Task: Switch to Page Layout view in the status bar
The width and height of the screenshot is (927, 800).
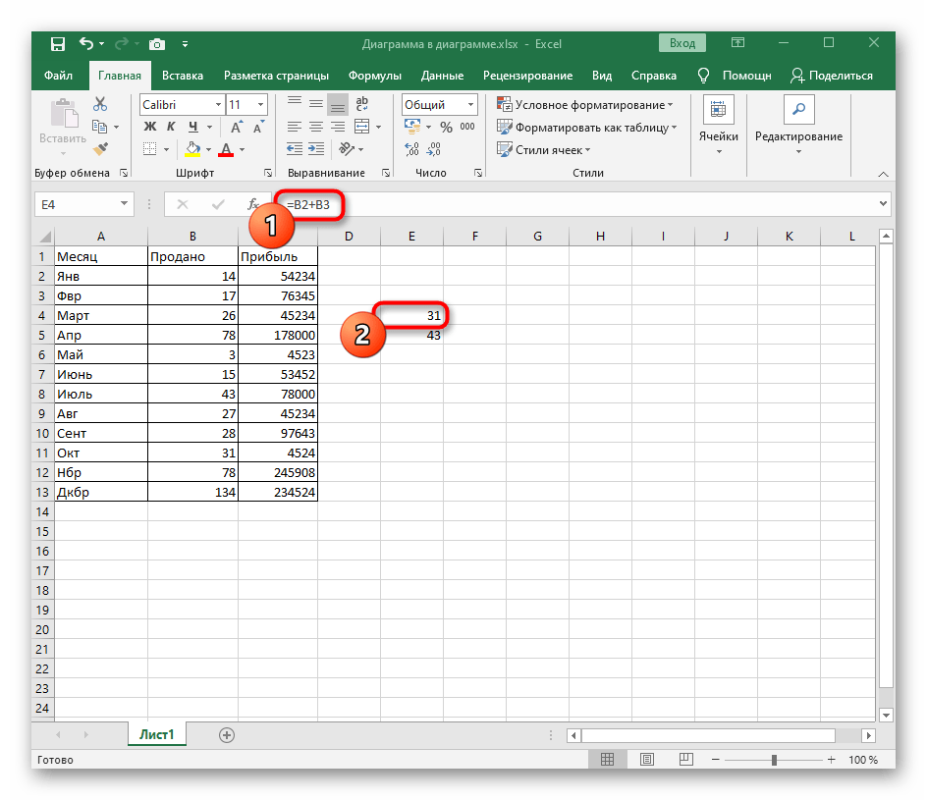Action: coord(647,759)
